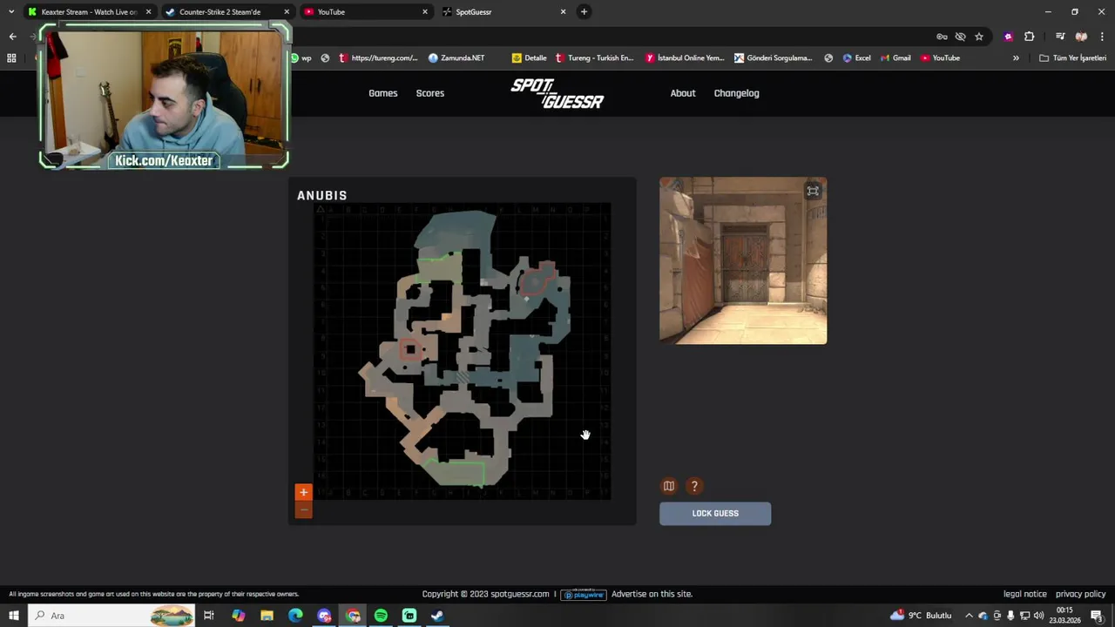Open the notification center icon
Image resolution: width=1115 pixels, height=627 pixels.
click(x=1097, y=616)
